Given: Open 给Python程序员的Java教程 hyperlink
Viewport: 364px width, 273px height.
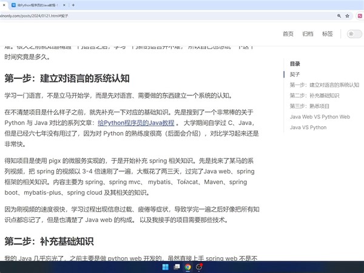Looking at the screenshot, I should [136, 123].
